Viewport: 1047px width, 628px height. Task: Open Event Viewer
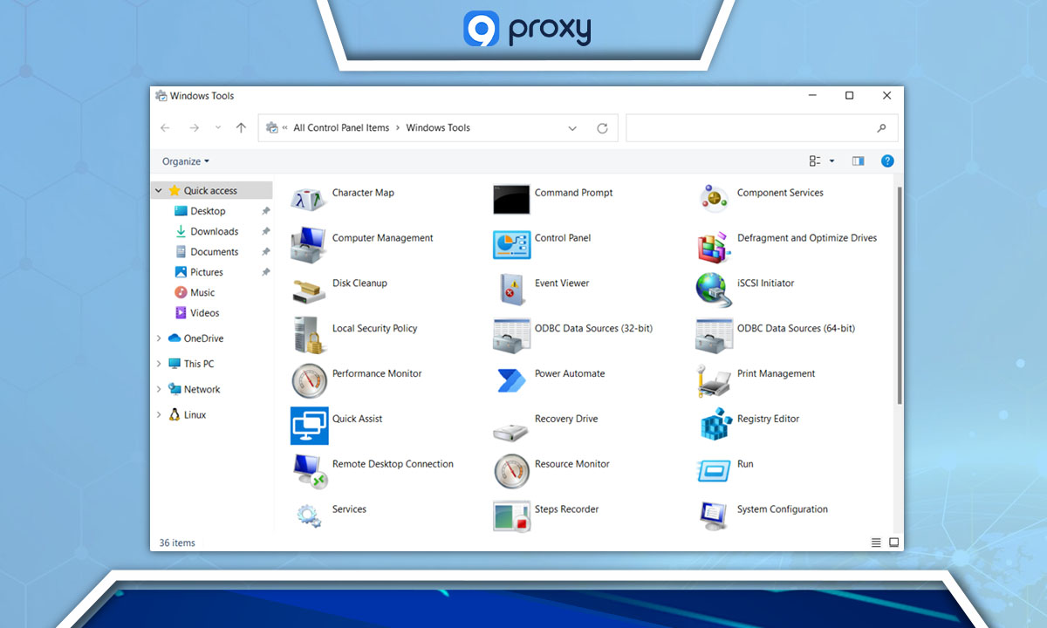click(563, 283)
